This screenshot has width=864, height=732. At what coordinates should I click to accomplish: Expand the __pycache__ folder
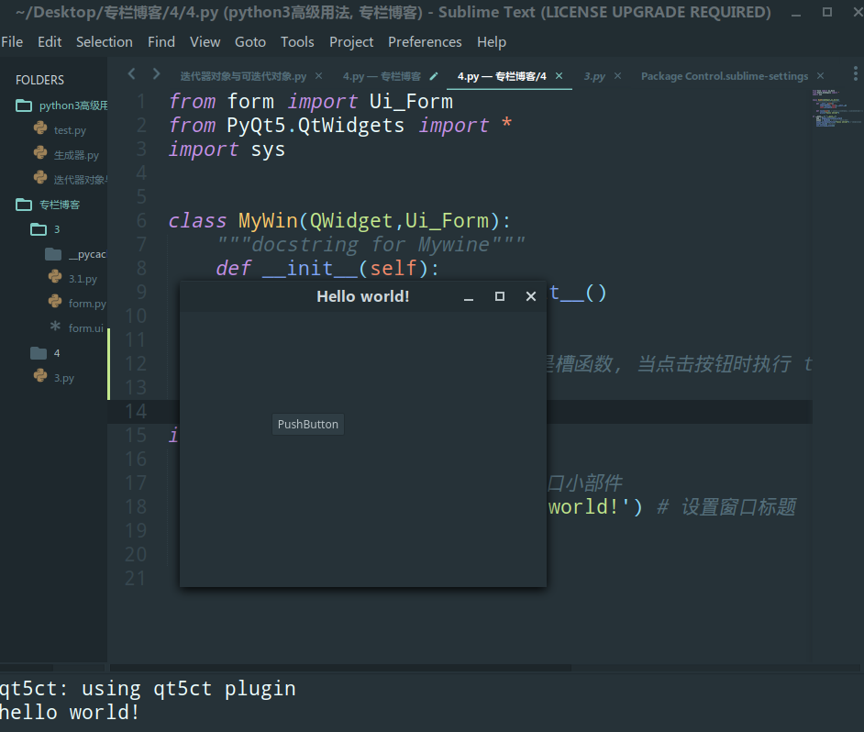point(53,254)
